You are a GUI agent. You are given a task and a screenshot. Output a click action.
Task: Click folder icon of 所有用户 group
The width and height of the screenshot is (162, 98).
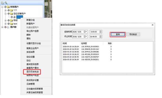click(x=8, y=7)
